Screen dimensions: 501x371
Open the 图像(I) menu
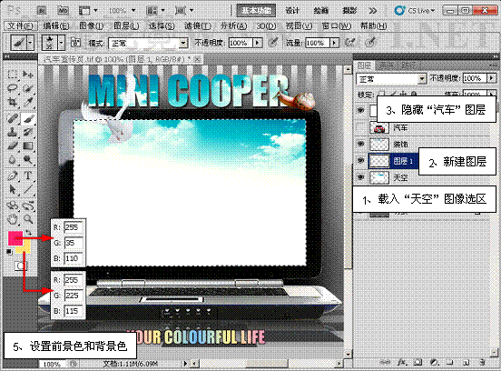pyautogui.click(x=92, y=26)
